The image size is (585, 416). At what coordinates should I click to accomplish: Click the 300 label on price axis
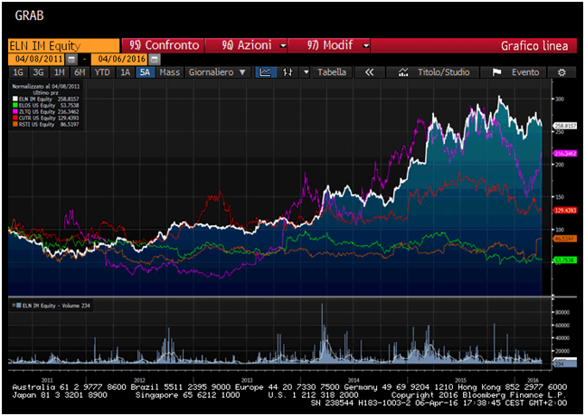(x=560, y=99)
